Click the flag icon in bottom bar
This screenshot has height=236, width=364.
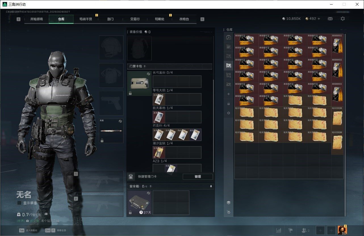tap(290, 230)
